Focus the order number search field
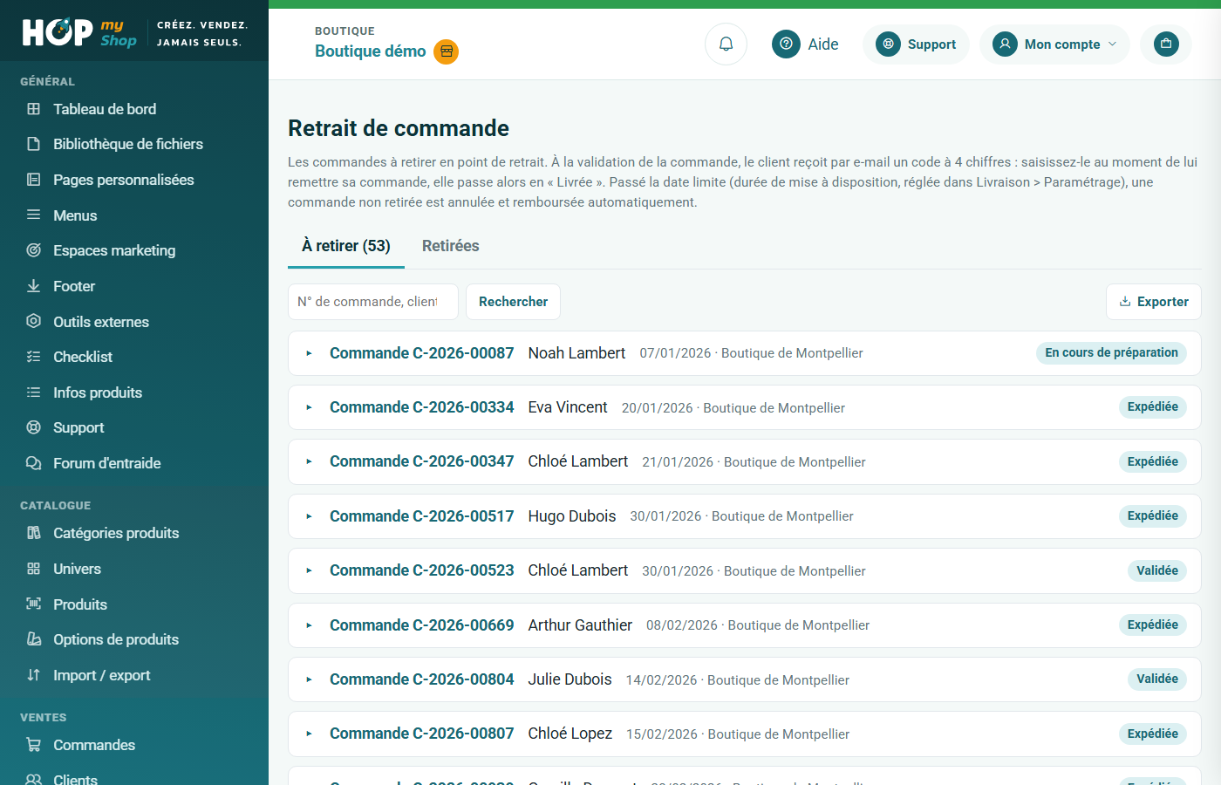This screenshot has height=785, width=1221. [373, 302]
